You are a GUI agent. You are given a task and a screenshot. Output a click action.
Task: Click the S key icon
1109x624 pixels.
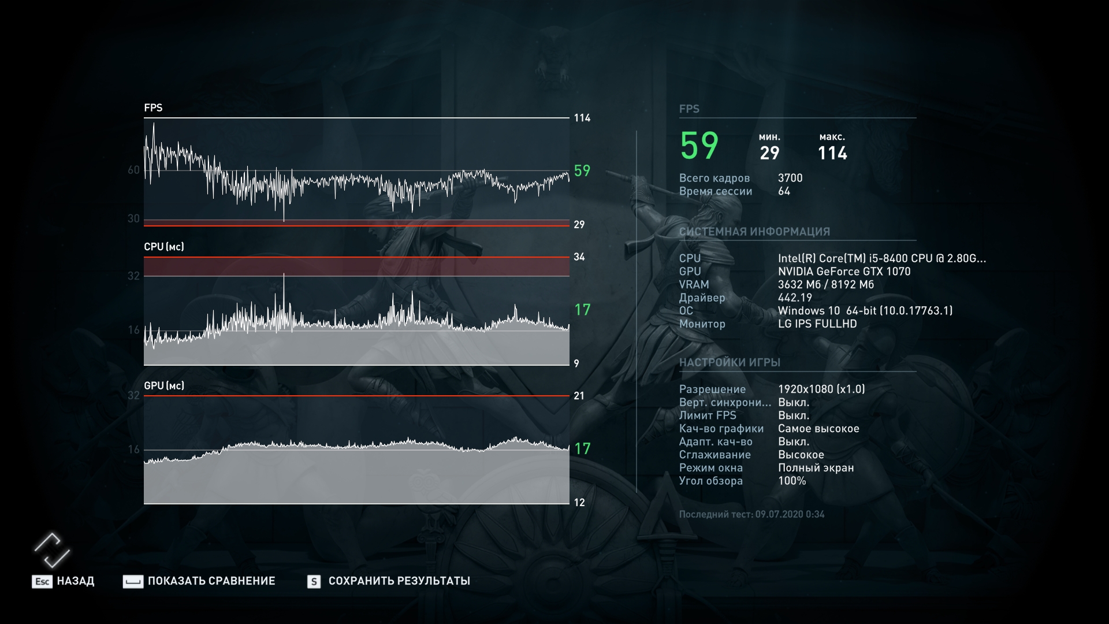click(314, 581)
